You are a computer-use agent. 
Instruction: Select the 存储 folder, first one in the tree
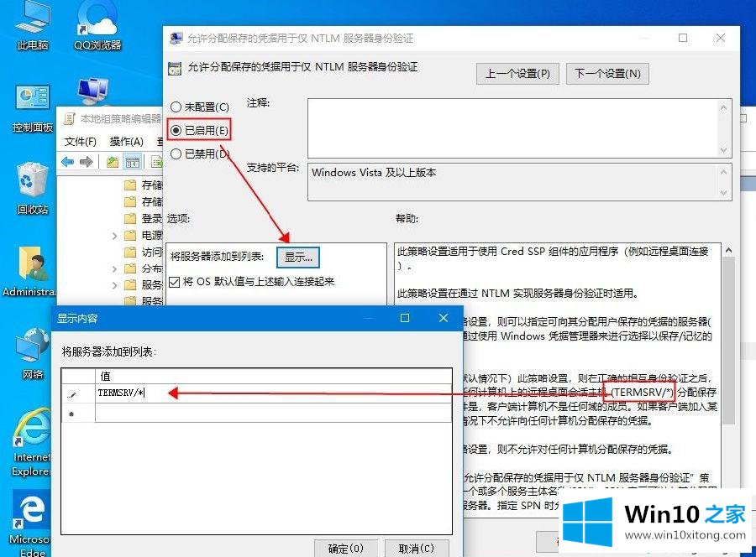point(143,185)
